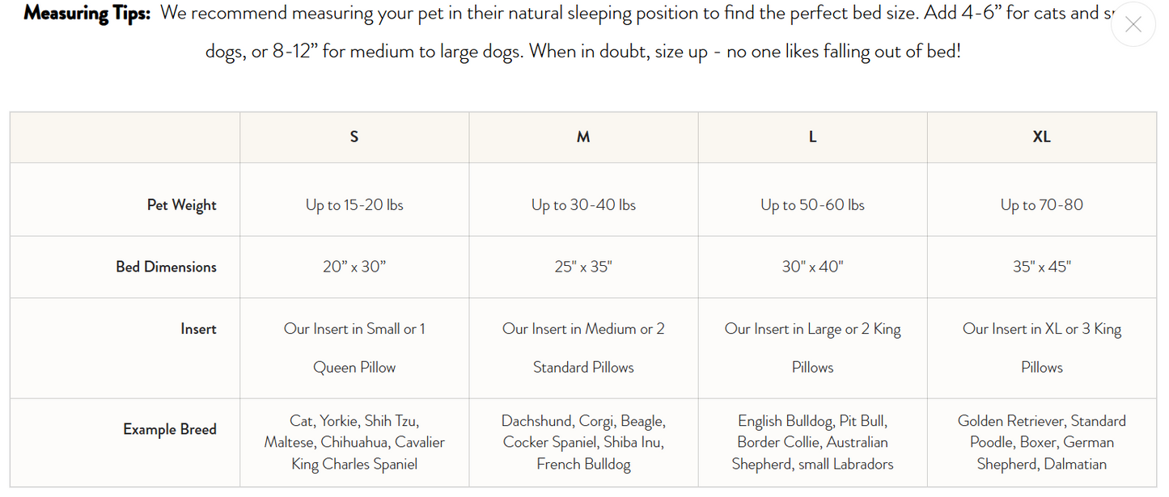Select the Dachshund, Corgi, Beagle breed cell

click(583, 442)
